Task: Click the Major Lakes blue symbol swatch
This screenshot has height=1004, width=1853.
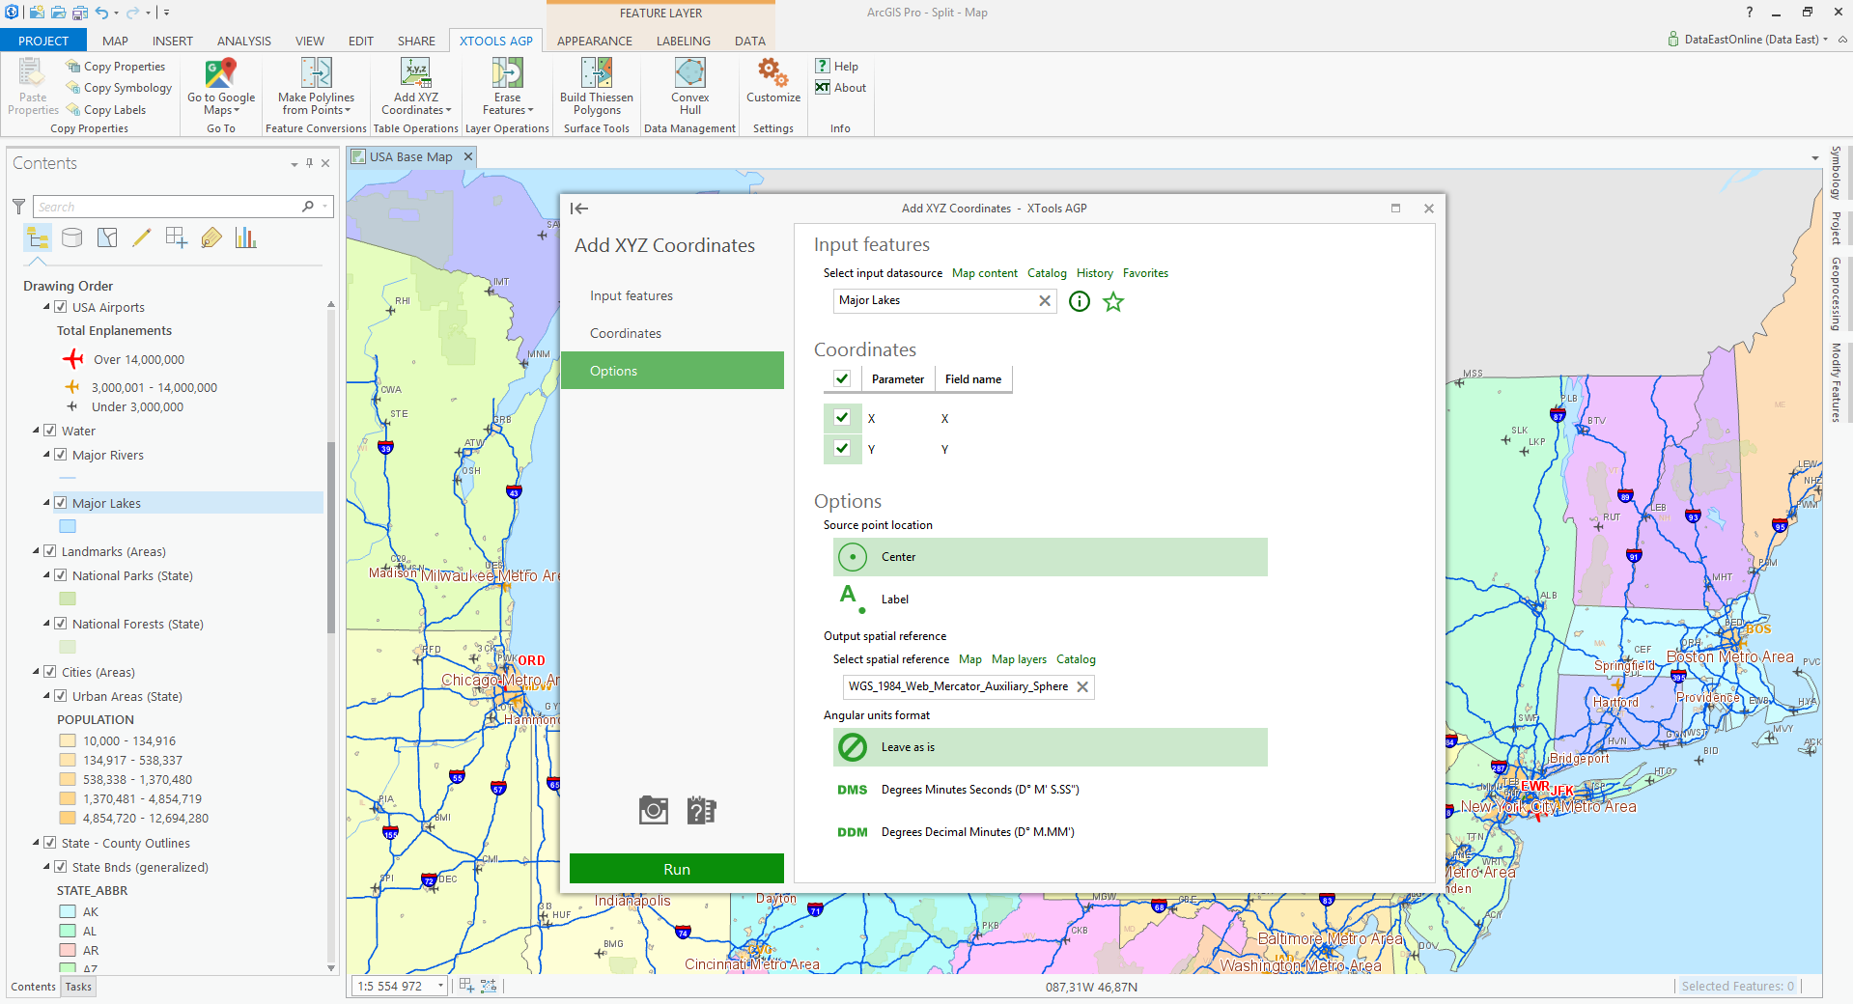Action: (68, 526)
